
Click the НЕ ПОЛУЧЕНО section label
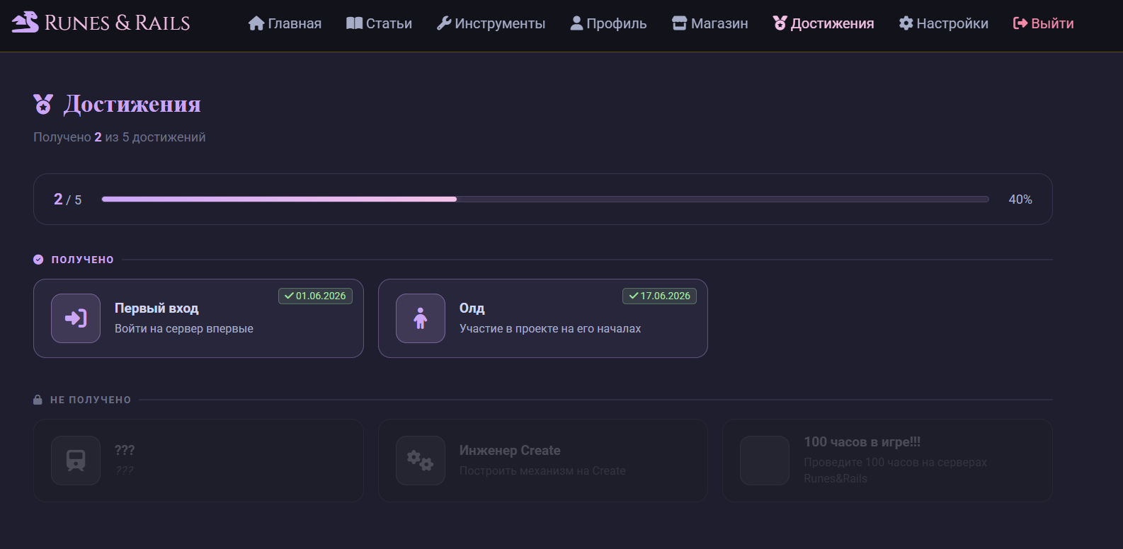[x=91, y=400]
